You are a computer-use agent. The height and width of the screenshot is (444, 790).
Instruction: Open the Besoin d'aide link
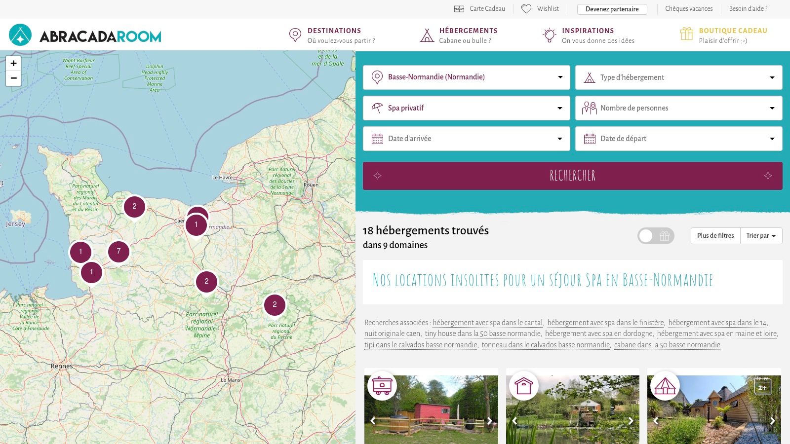point(748,9)
